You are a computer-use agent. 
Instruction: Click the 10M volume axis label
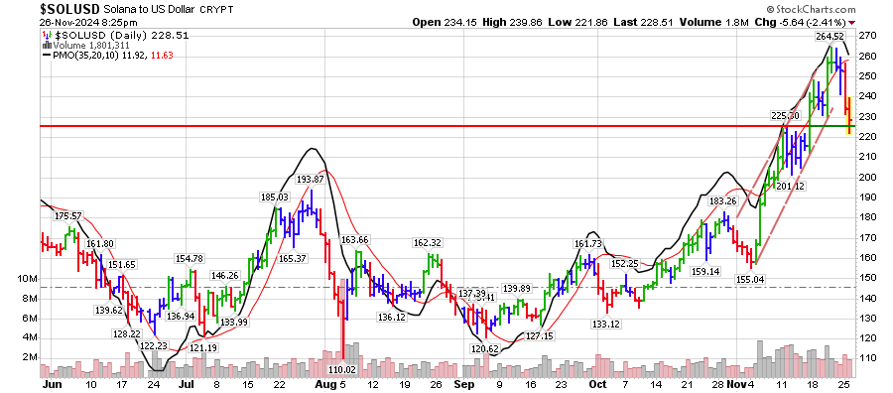coord(28,279)
